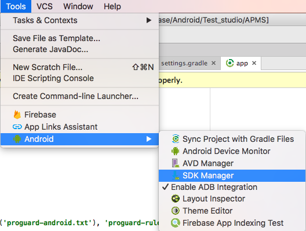The height and width of the screenshot is (231, 306).
Task: Open App Links Assistant
Action: pos(79,127)
